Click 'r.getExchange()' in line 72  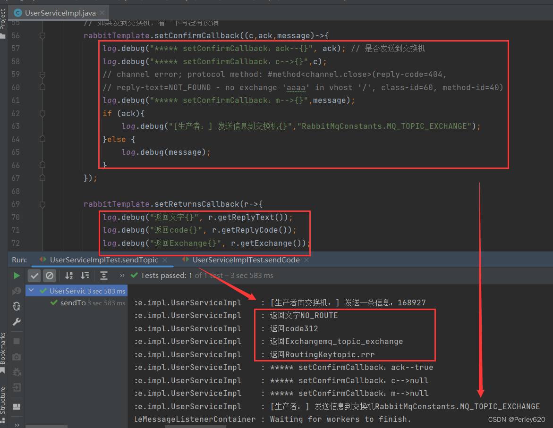tap(266, 243)
